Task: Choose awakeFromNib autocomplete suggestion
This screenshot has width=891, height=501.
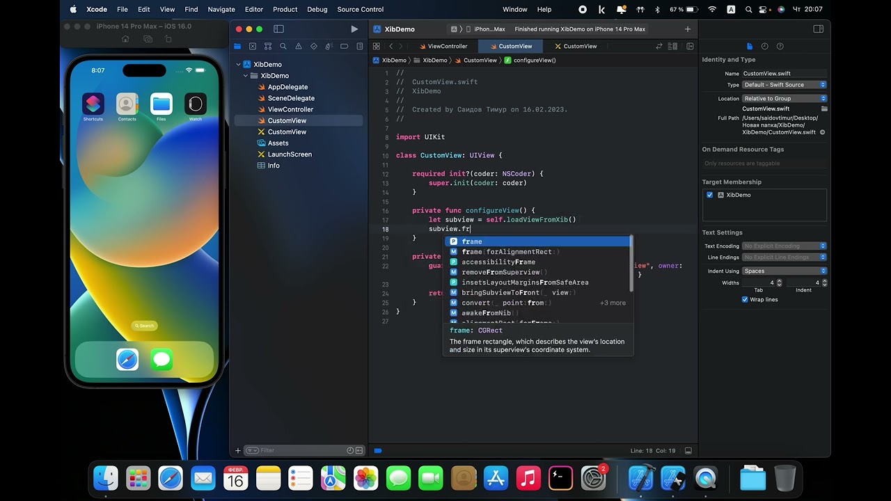Action: 538,313
